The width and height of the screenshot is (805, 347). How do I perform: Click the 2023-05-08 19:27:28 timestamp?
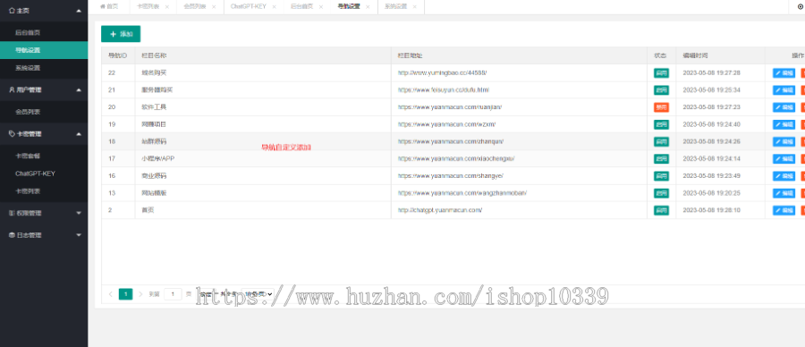click(711, 73)
